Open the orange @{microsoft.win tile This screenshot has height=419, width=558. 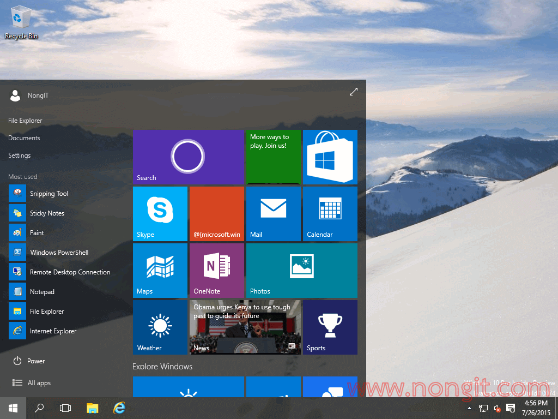click(x=217, y=214)
